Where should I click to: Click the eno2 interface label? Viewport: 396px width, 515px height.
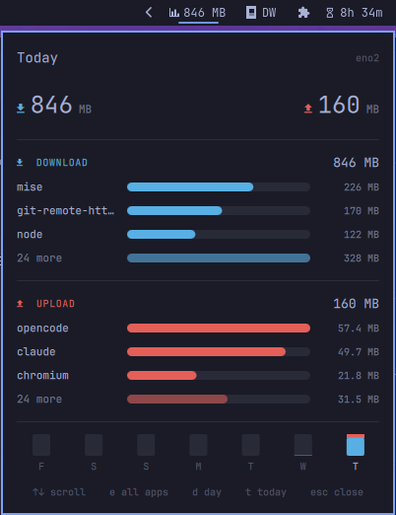tap(367, 58)
